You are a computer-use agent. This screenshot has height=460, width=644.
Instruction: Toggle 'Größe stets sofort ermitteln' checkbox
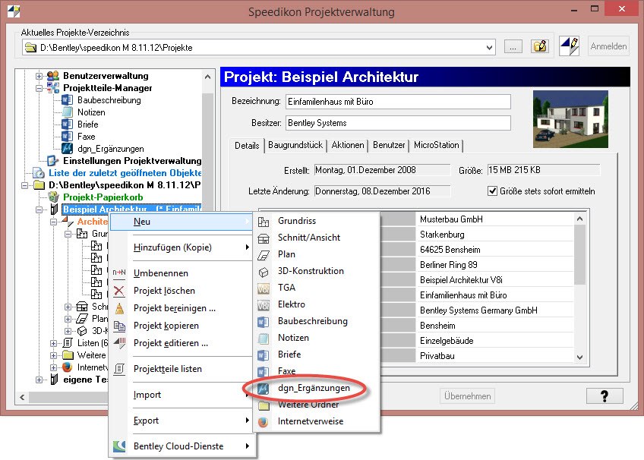click(x=492, y=191)
